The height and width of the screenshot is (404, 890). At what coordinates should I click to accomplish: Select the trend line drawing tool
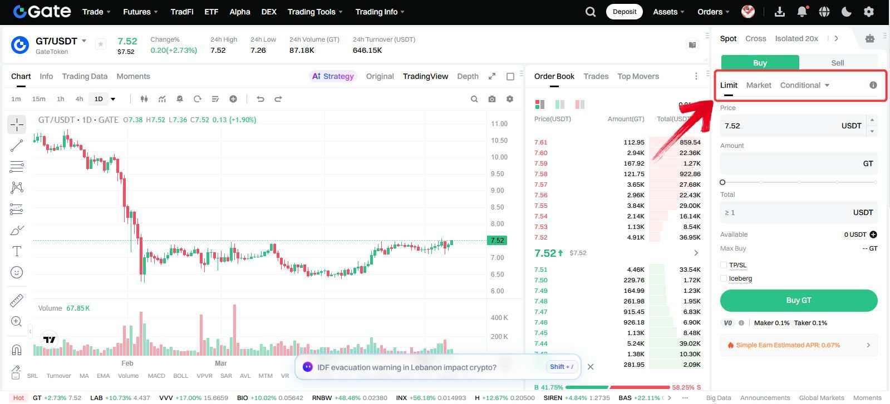click(17, 146)
